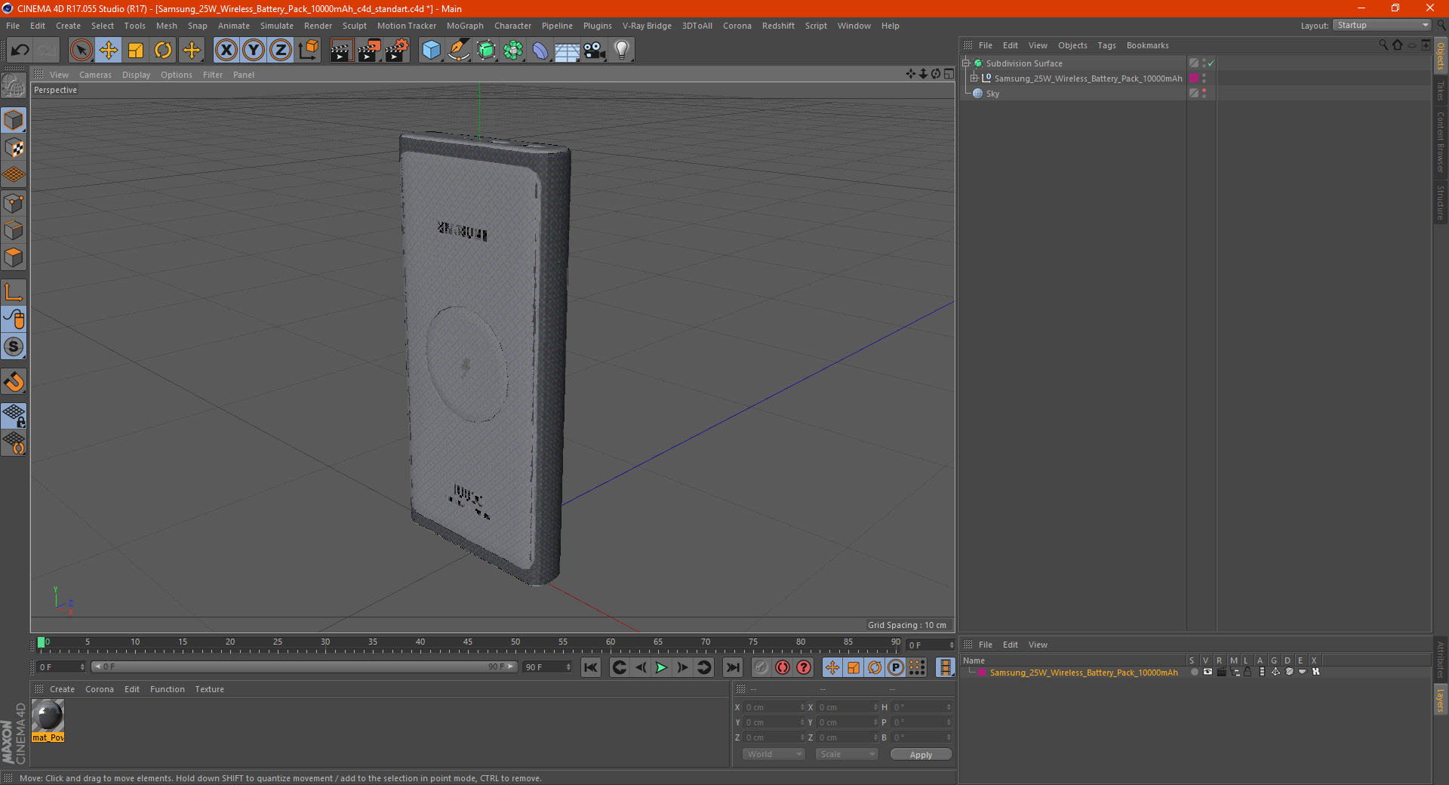
Task: Switch to Texture mode
Action: click(x=14, y=148)
